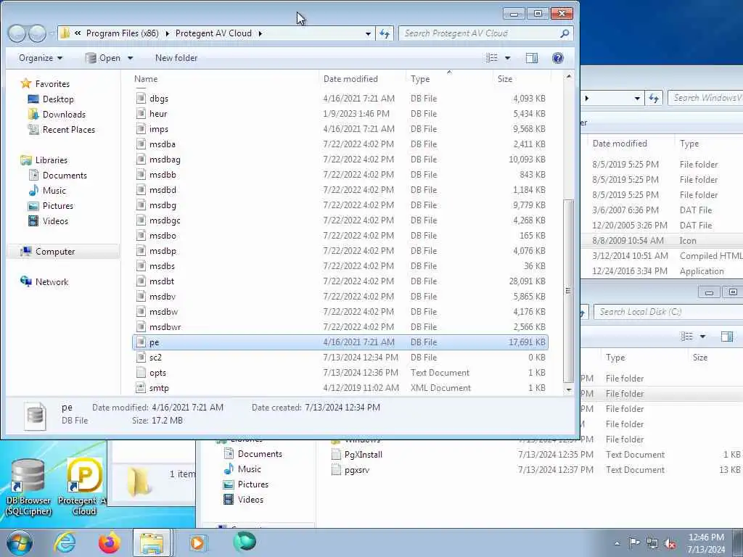Expand arrow after Program Files (x86) breadcrumb
743x557 pixels.
(168, 33)
